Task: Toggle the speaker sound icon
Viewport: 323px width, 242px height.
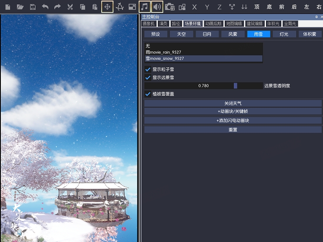Action: 157,7
